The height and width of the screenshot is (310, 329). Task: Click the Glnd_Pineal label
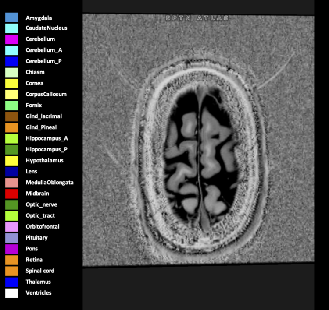(41, 127)
